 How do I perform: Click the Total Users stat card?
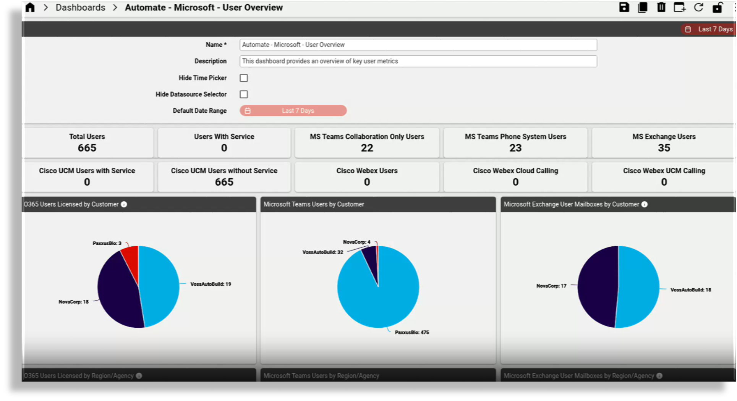pyautogui.click(x=87, y=142)
